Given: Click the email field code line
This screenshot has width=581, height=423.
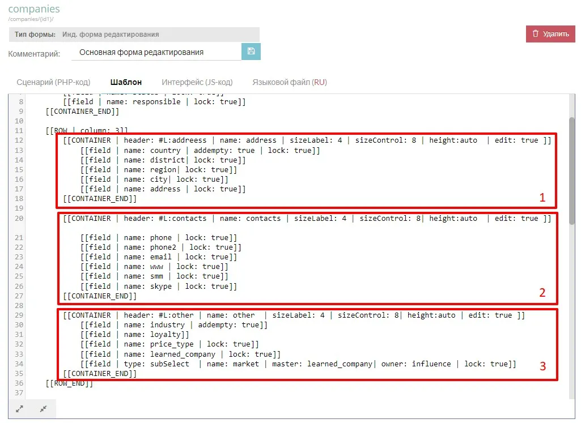Looking at the screenshot, I should point(159,257).
